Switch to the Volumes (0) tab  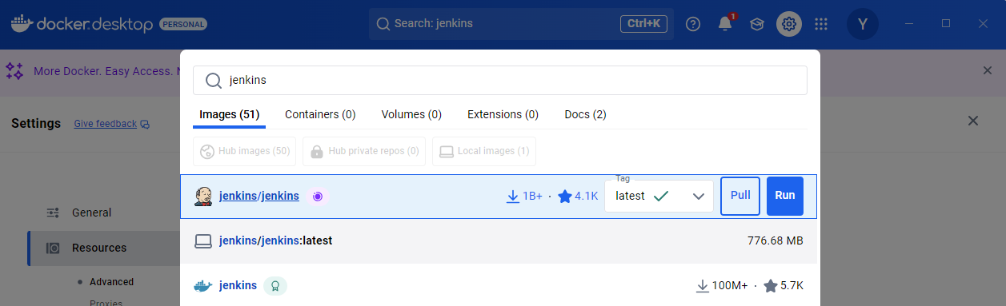[411, 114]
